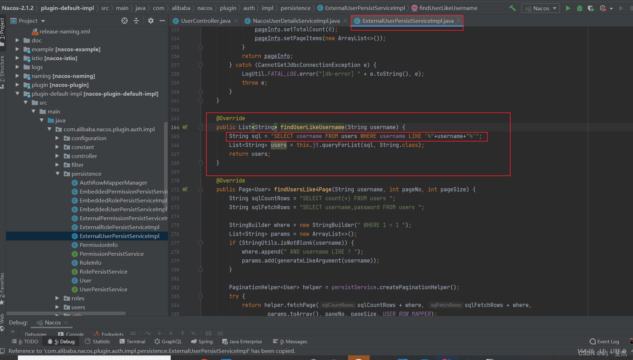Screen dimensions: 633x360
Task: Open UserPersistService interface
Action: pos(103,289)
